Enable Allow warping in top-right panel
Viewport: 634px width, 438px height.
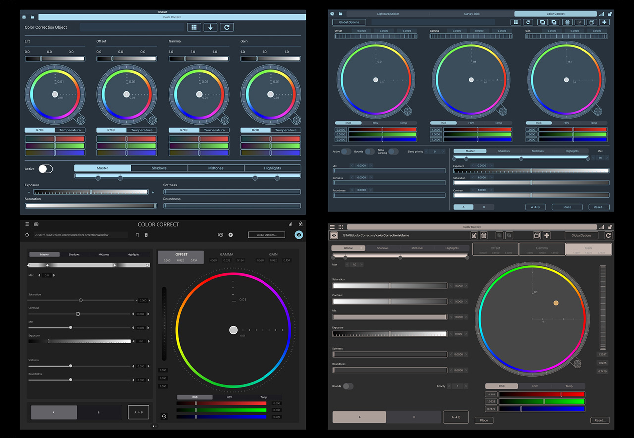(393, 151)
